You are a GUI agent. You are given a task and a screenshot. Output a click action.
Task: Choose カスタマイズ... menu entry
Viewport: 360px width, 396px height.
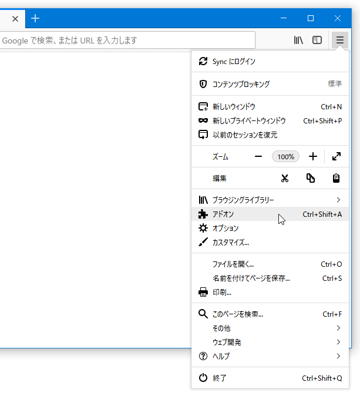[x=270, y=242]
